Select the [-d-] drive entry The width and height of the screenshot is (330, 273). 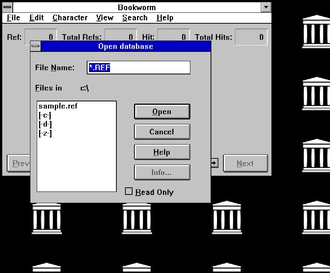click(45, 124)
